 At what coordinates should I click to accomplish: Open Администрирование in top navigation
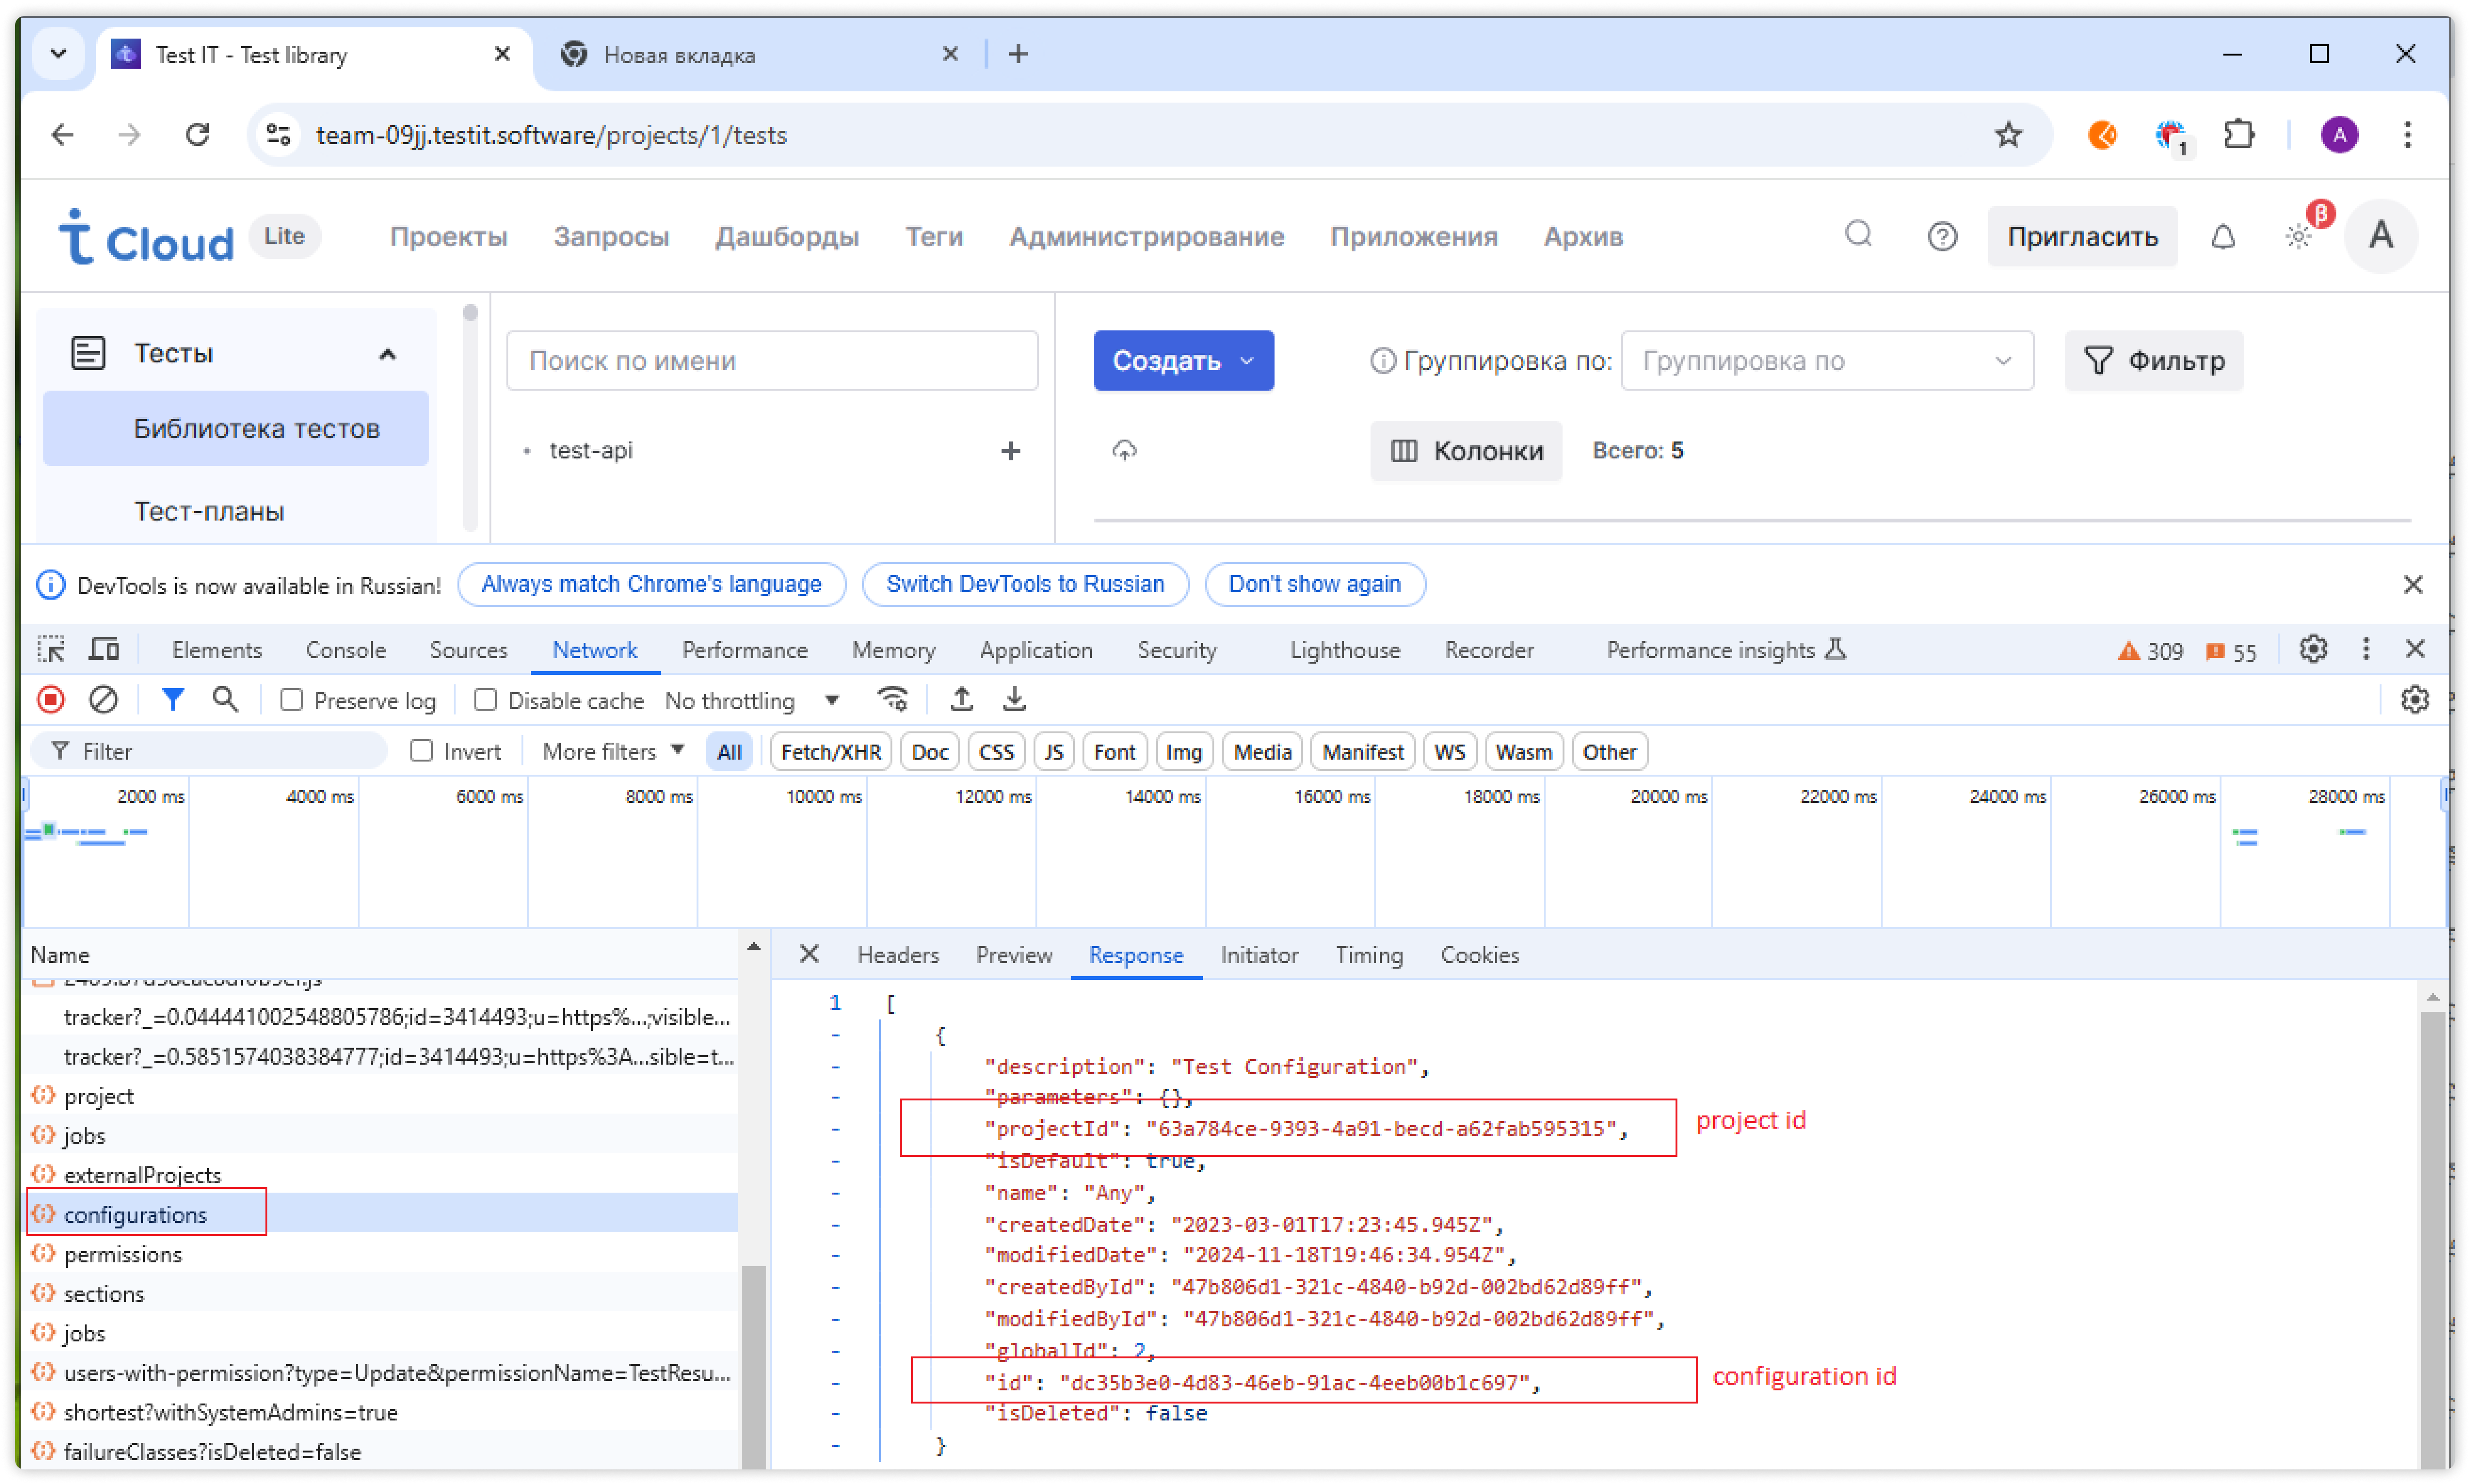click(x=1146, y=237)
